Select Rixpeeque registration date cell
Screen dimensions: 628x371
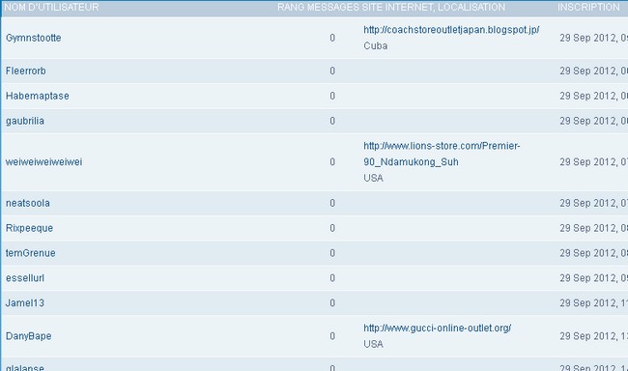(x=593, y=228)
